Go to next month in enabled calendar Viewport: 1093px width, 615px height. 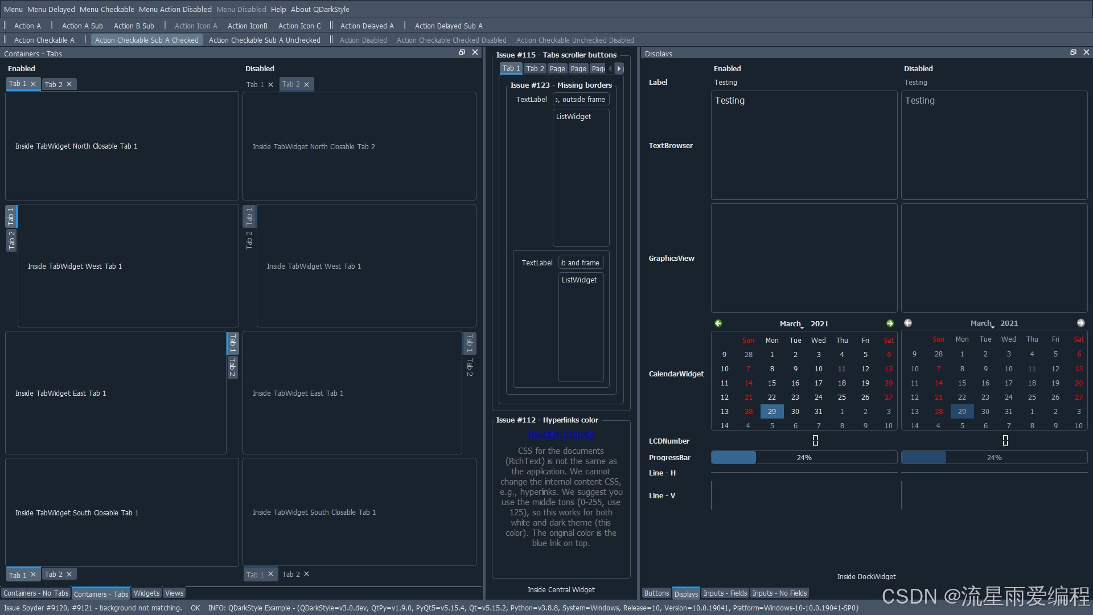pos(890,323)
